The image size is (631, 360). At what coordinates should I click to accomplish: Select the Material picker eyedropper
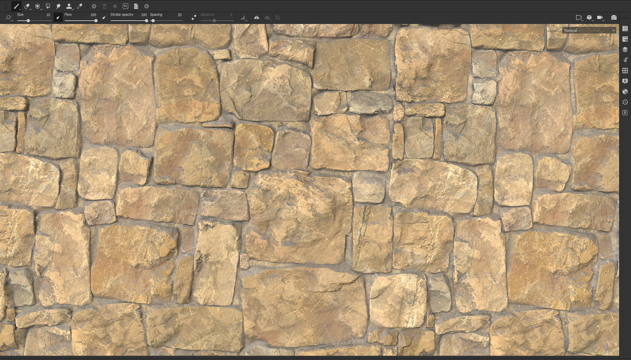[80, 6]
